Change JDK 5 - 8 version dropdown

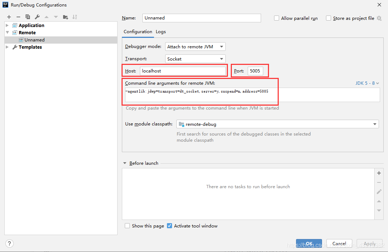[x=367, y=83]
